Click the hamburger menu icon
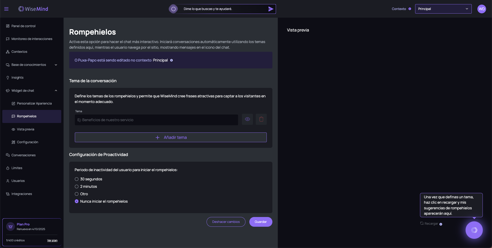Screen dimensions: 492x248 coord(6,9)
